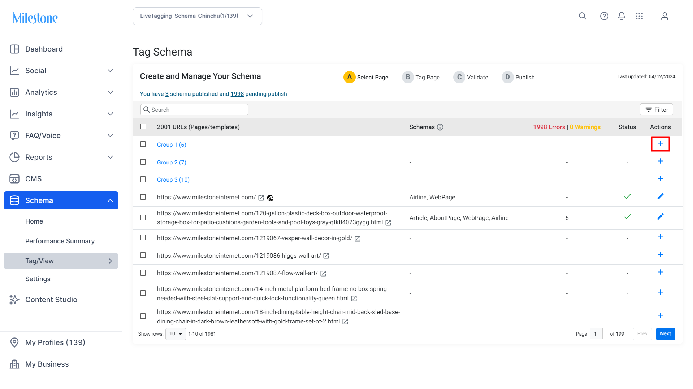Click the Page number input box
The height and width of the screenshot is (389, 693).
(596, 334)
